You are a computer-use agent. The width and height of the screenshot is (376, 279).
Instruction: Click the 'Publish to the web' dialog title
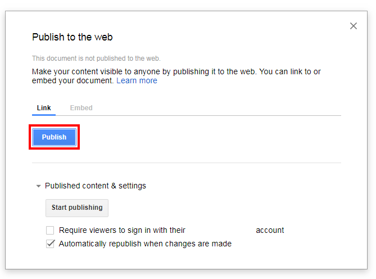(73, 37)
